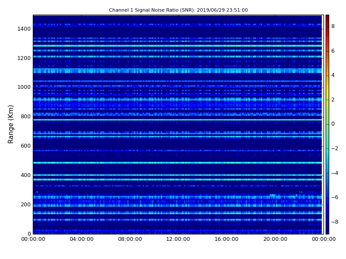
Task: Click the 600 range tick label
Action: coord(26,146)
